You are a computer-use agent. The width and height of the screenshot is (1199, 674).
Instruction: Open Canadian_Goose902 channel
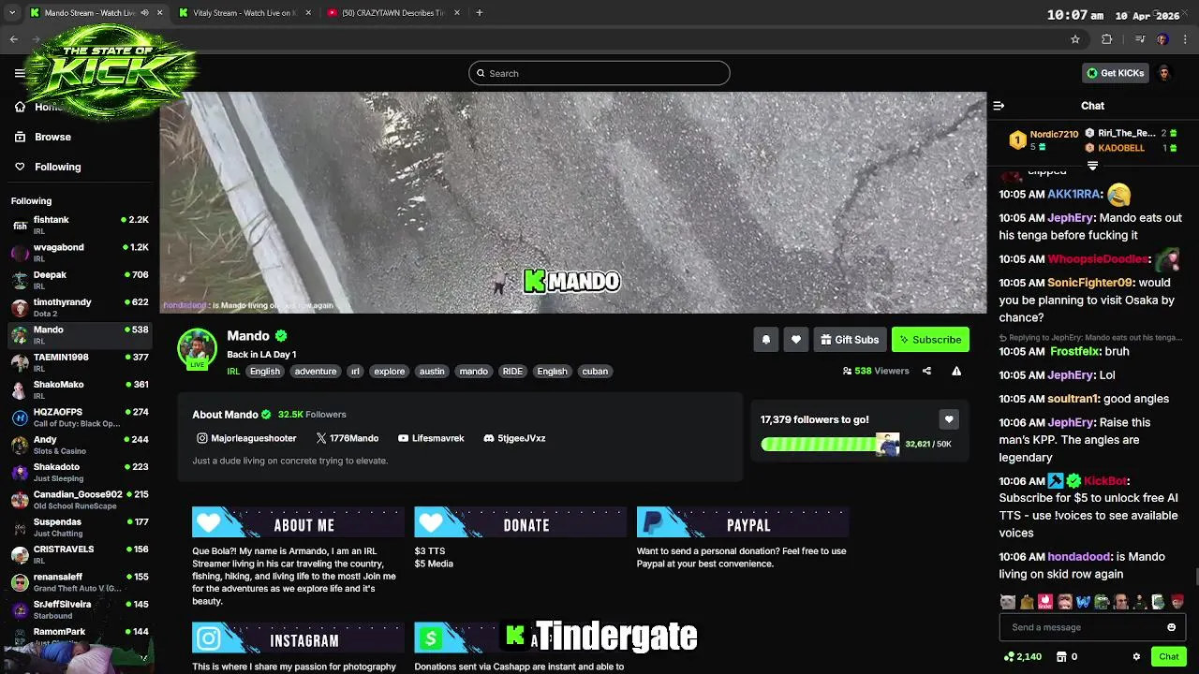80,499
